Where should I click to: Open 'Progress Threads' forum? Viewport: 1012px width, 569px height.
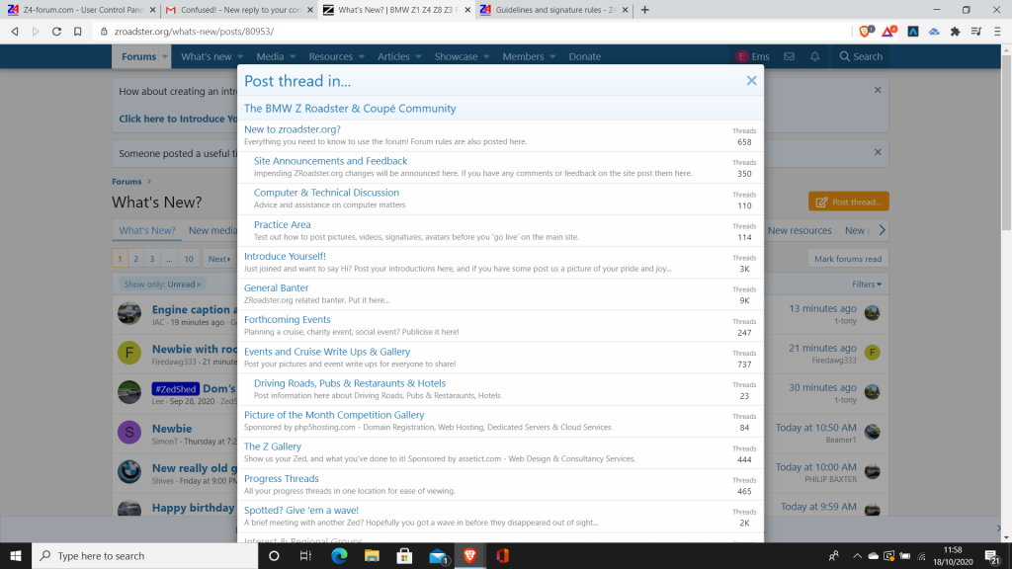pos(282,479)
